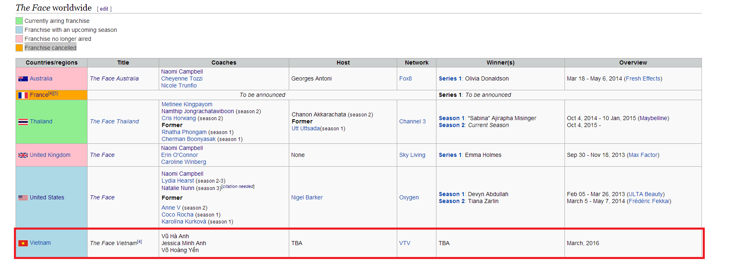733x268 pixels.
Task: Click Thailand's 'Season 1' link
Action: click(452, 118)
